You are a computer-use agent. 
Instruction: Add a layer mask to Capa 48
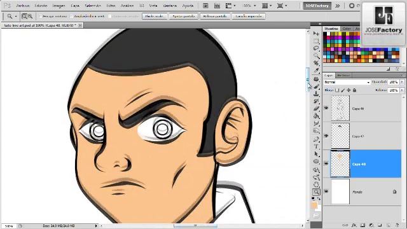362,225
